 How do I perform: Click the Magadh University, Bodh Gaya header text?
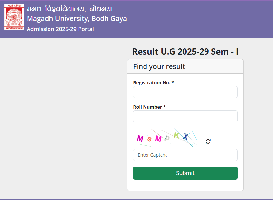point(77,19)
